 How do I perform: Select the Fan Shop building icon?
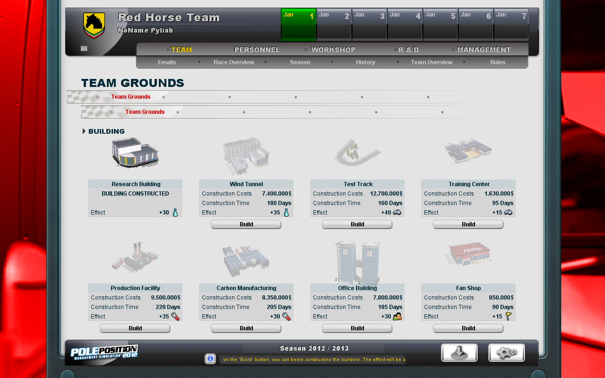[x=468, y=255]
